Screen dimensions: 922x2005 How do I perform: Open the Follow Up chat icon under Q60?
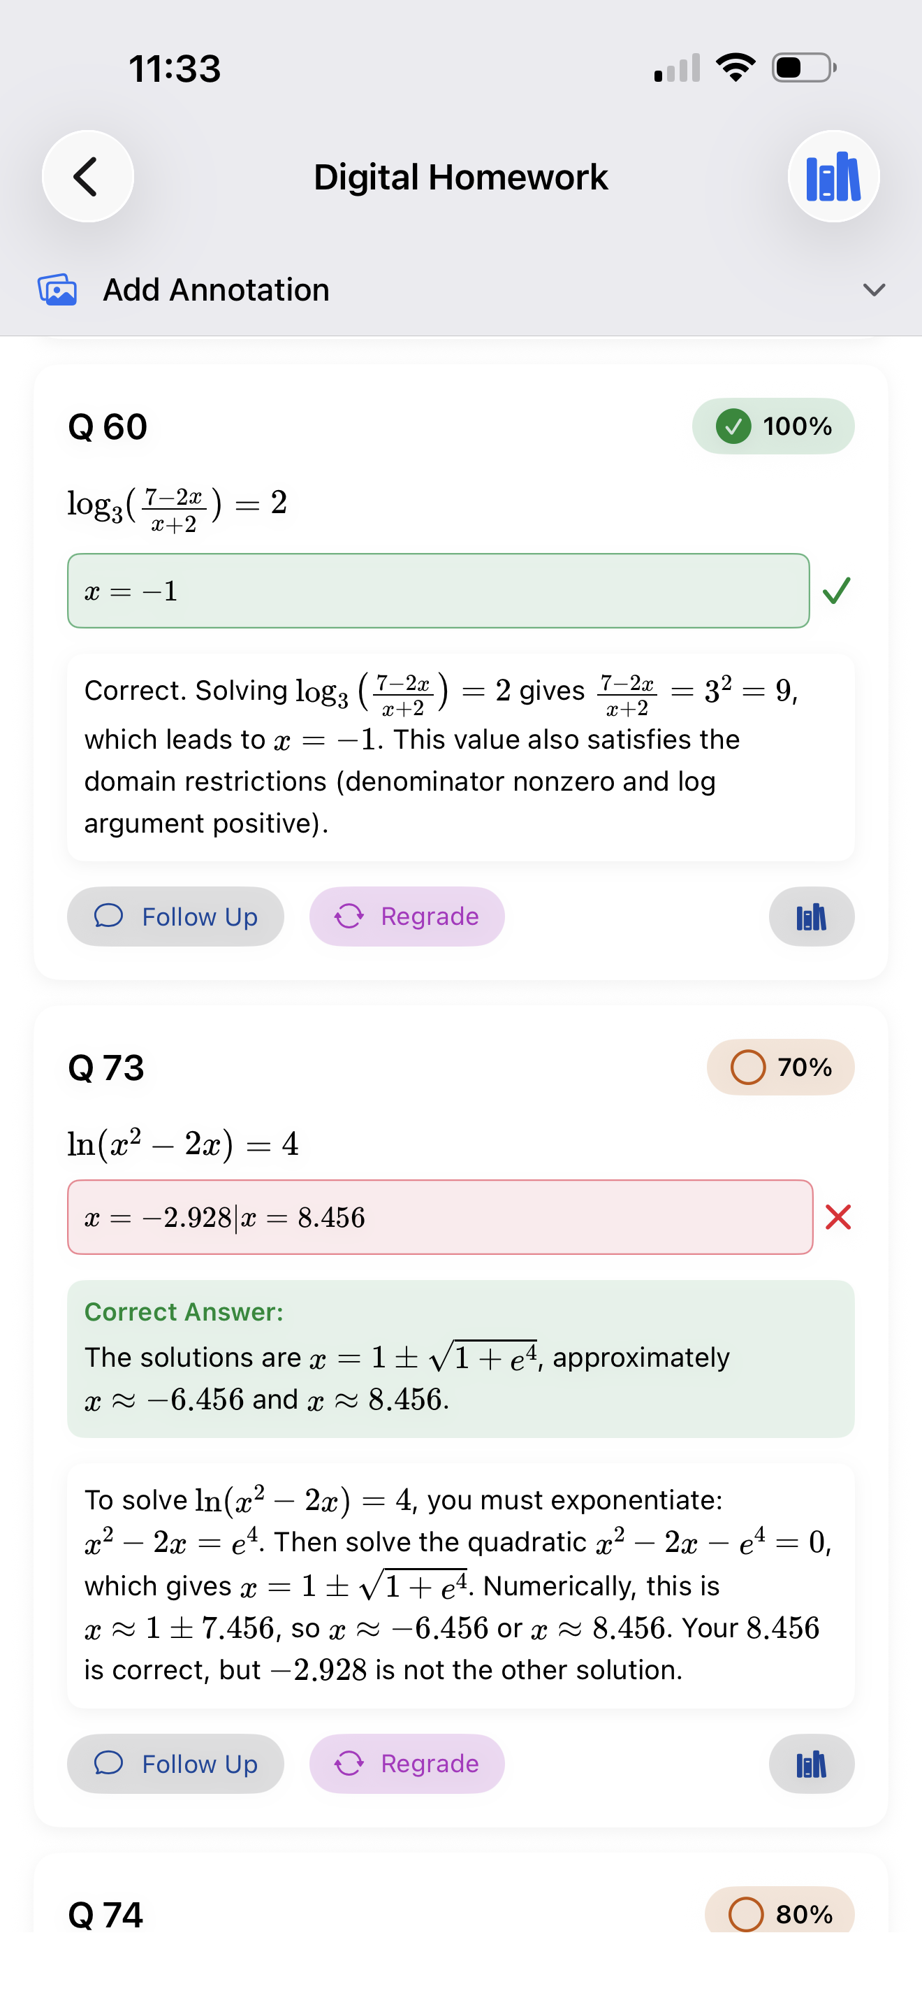point(110,916)
